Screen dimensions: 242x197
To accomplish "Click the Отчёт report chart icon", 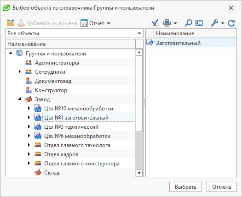I will coord(84,23).
